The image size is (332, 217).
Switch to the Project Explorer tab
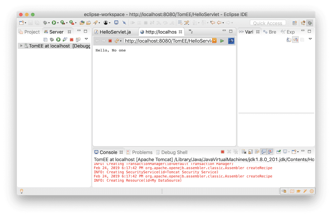[29, 32]
